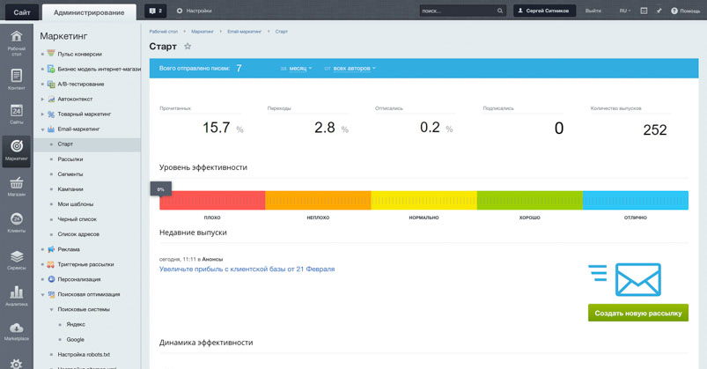Click the pin panel icon
Viewport: 707px width, 369px height.
659,11
